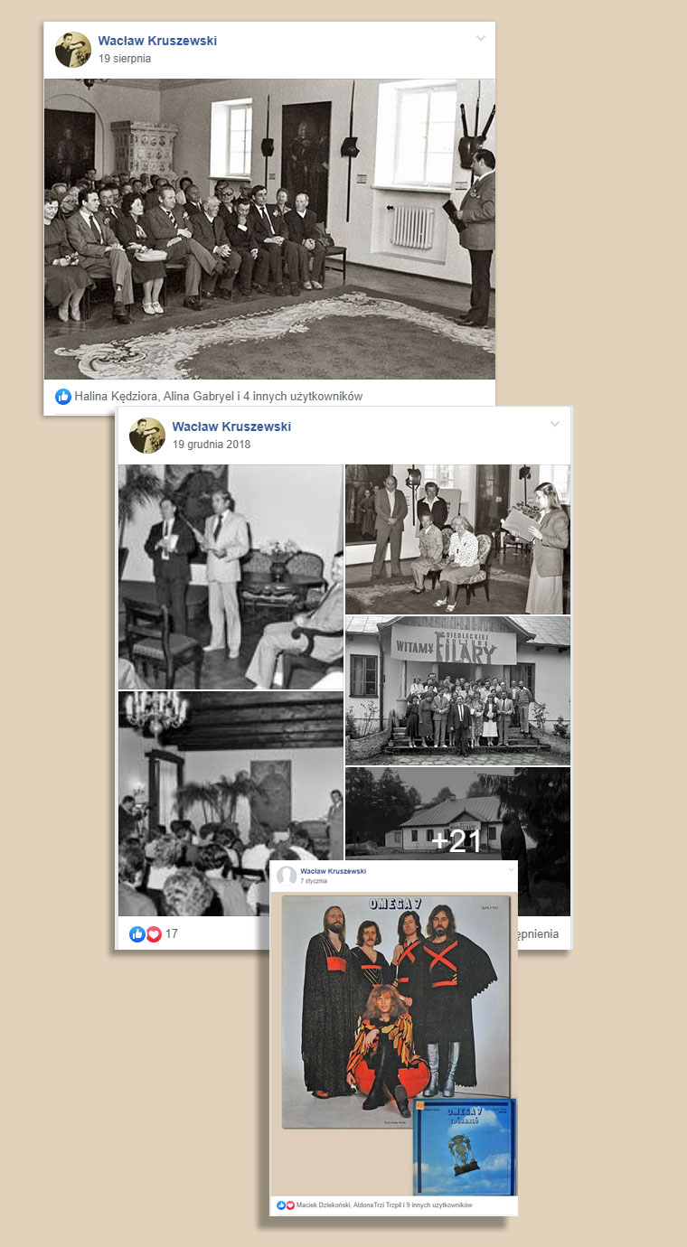Open profile avatar on the 19 grudnia 2018 post

coord(147,435)
